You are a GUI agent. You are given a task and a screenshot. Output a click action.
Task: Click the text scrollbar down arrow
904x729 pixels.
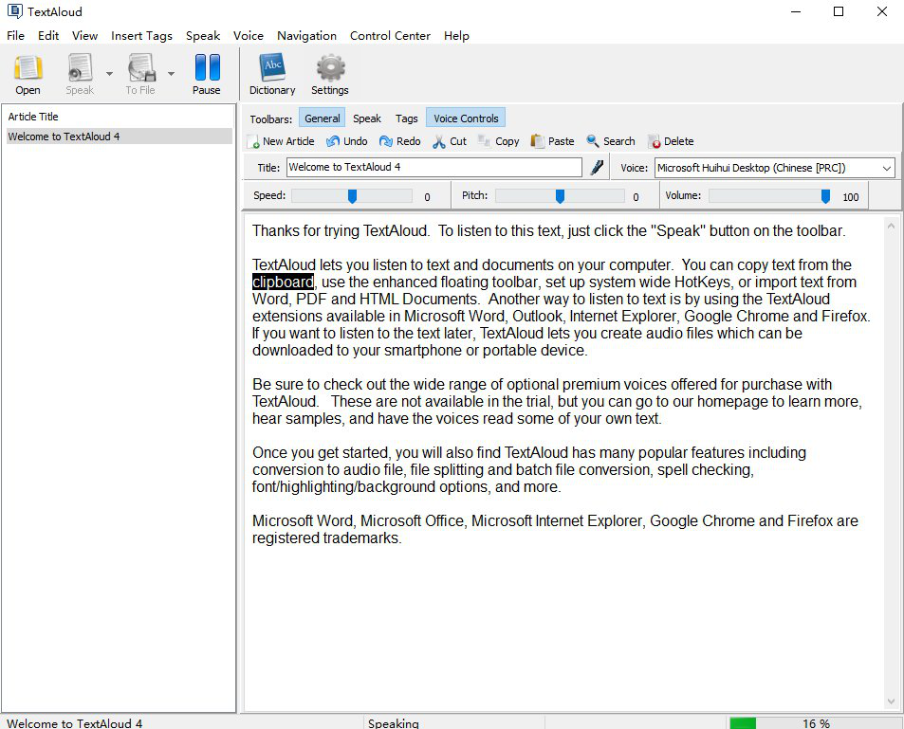coord(891,702)
